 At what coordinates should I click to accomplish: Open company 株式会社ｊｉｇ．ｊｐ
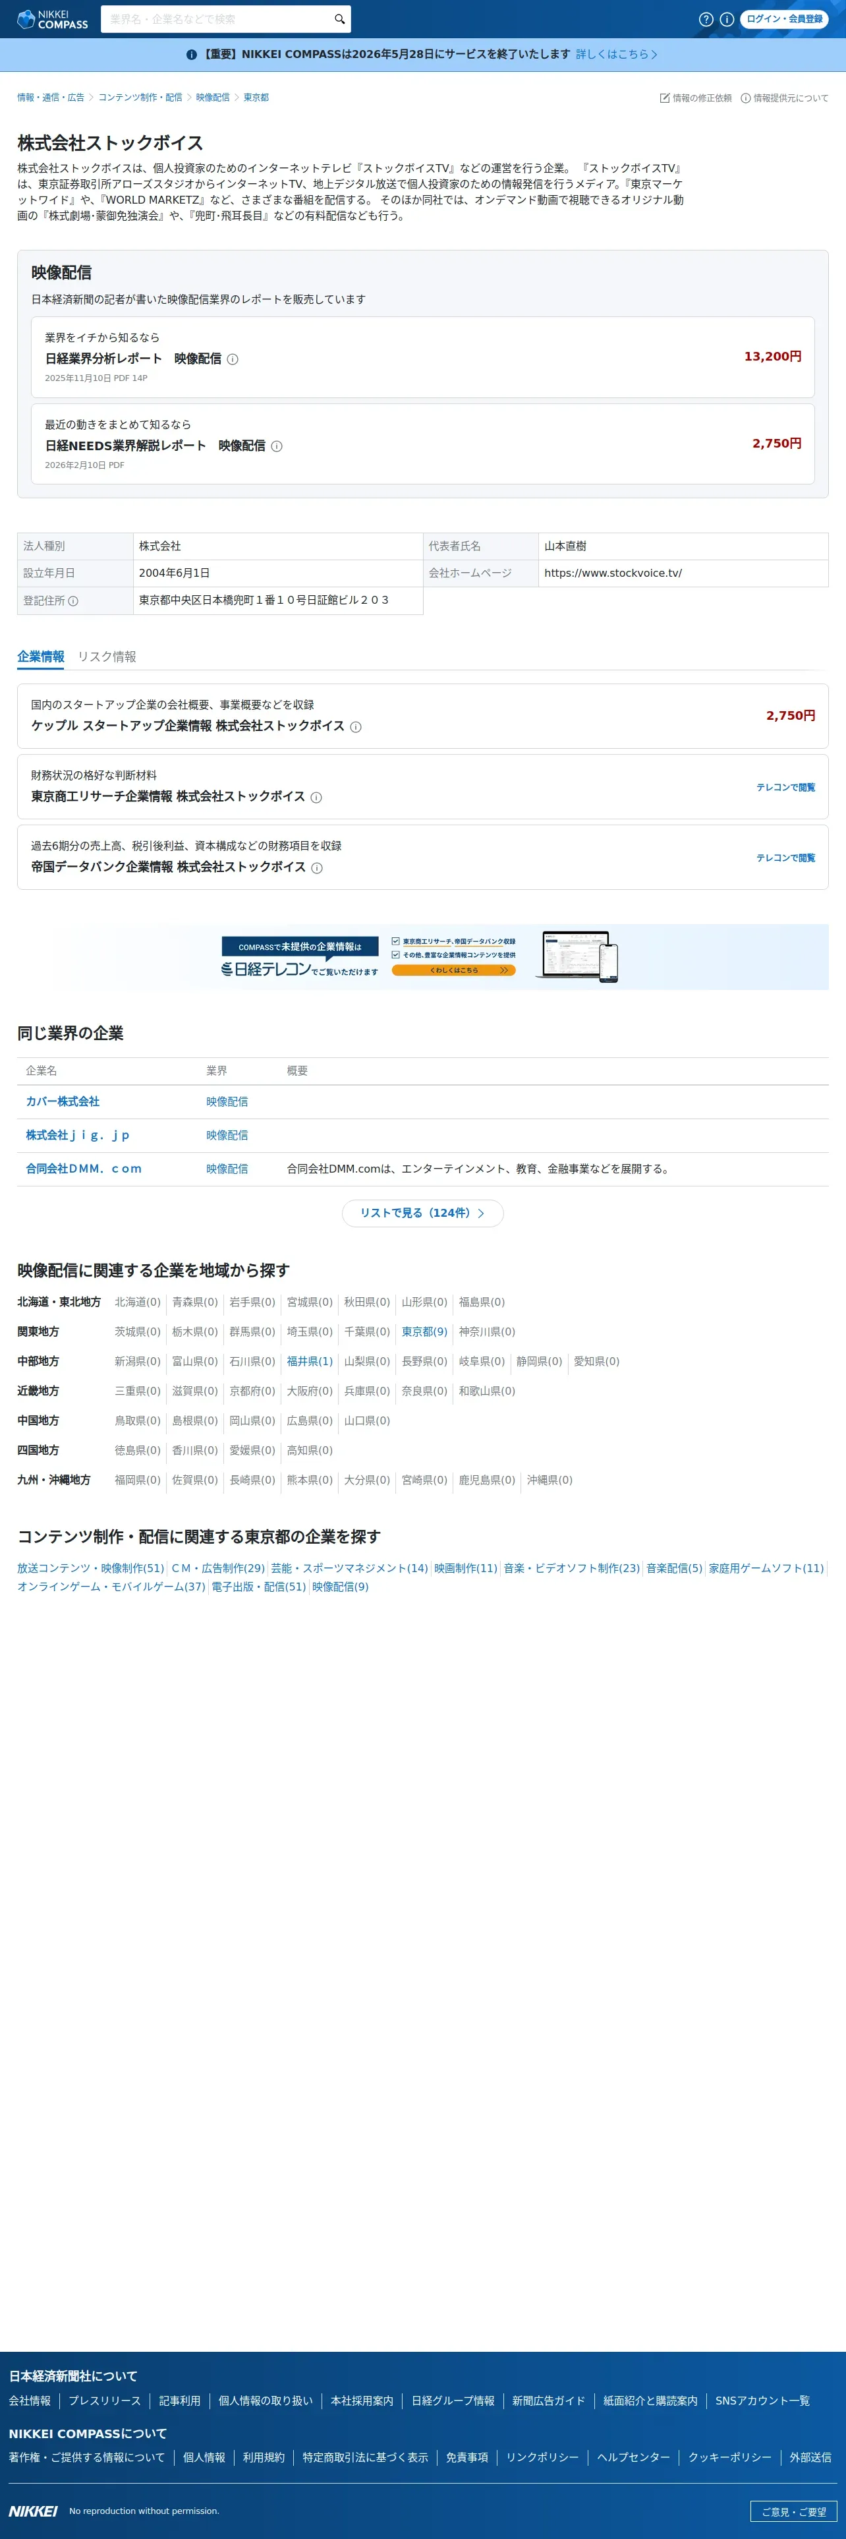point(78,1136)
